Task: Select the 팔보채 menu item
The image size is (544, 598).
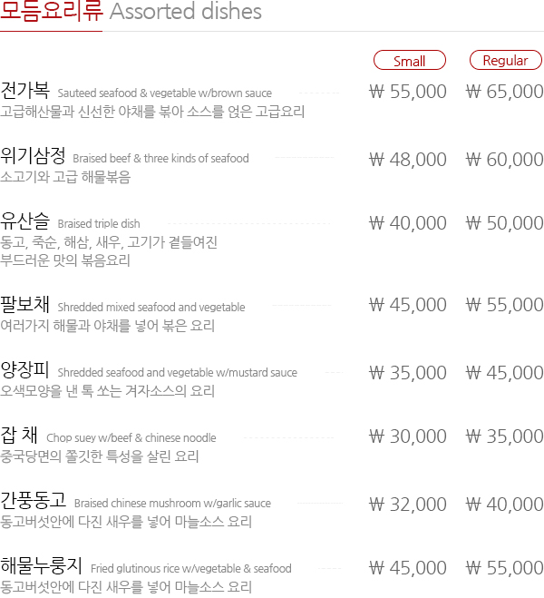Action: [25, 304]
